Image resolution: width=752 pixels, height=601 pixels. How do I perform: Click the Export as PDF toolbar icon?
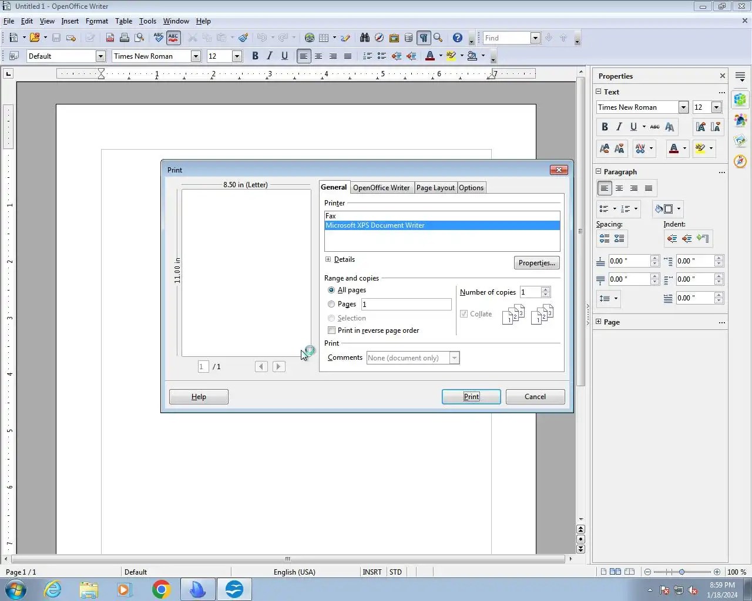pyautogui.click(x=110, y=38)
